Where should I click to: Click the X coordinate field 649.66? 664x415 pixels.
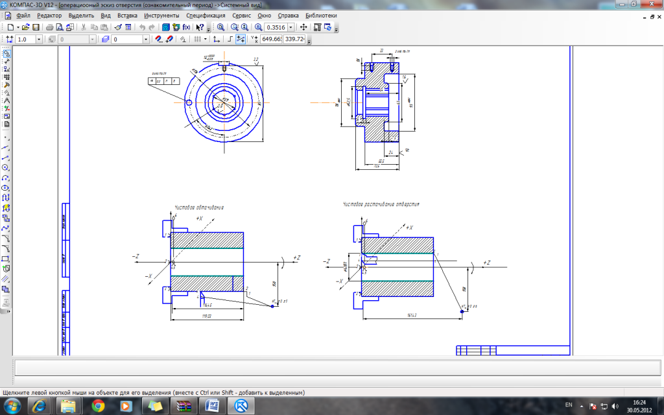[271, 39]
